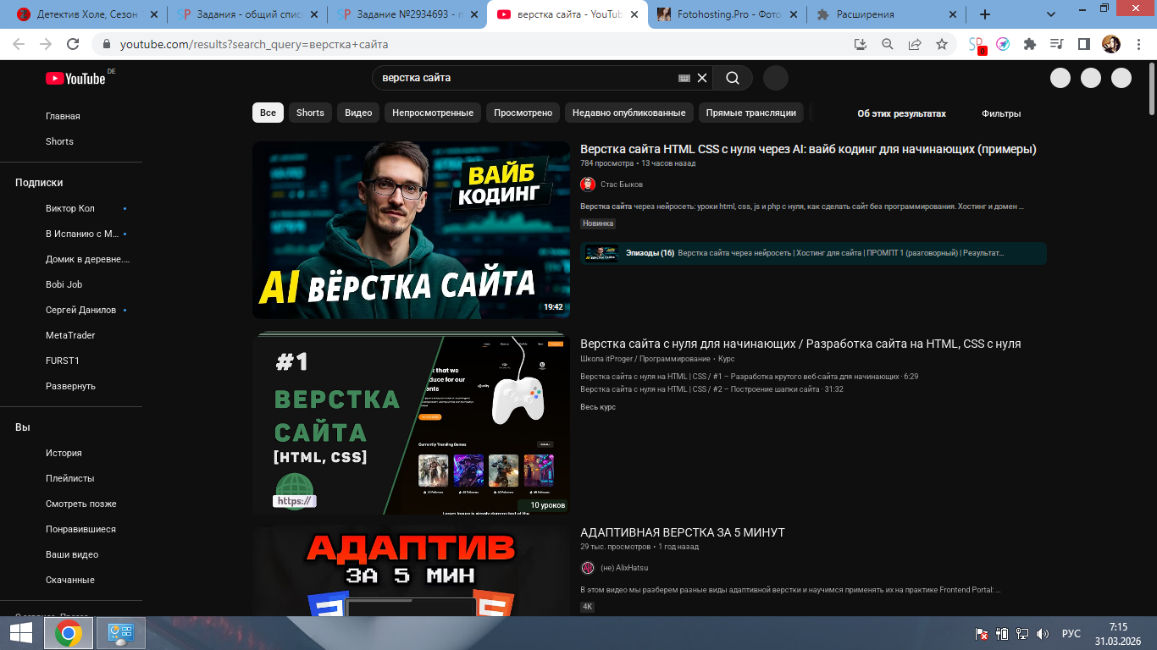This screenshot has width=1157, height=650.
Task: Select the Прямые трансляции chip
Action: click(x=751, y=113)
